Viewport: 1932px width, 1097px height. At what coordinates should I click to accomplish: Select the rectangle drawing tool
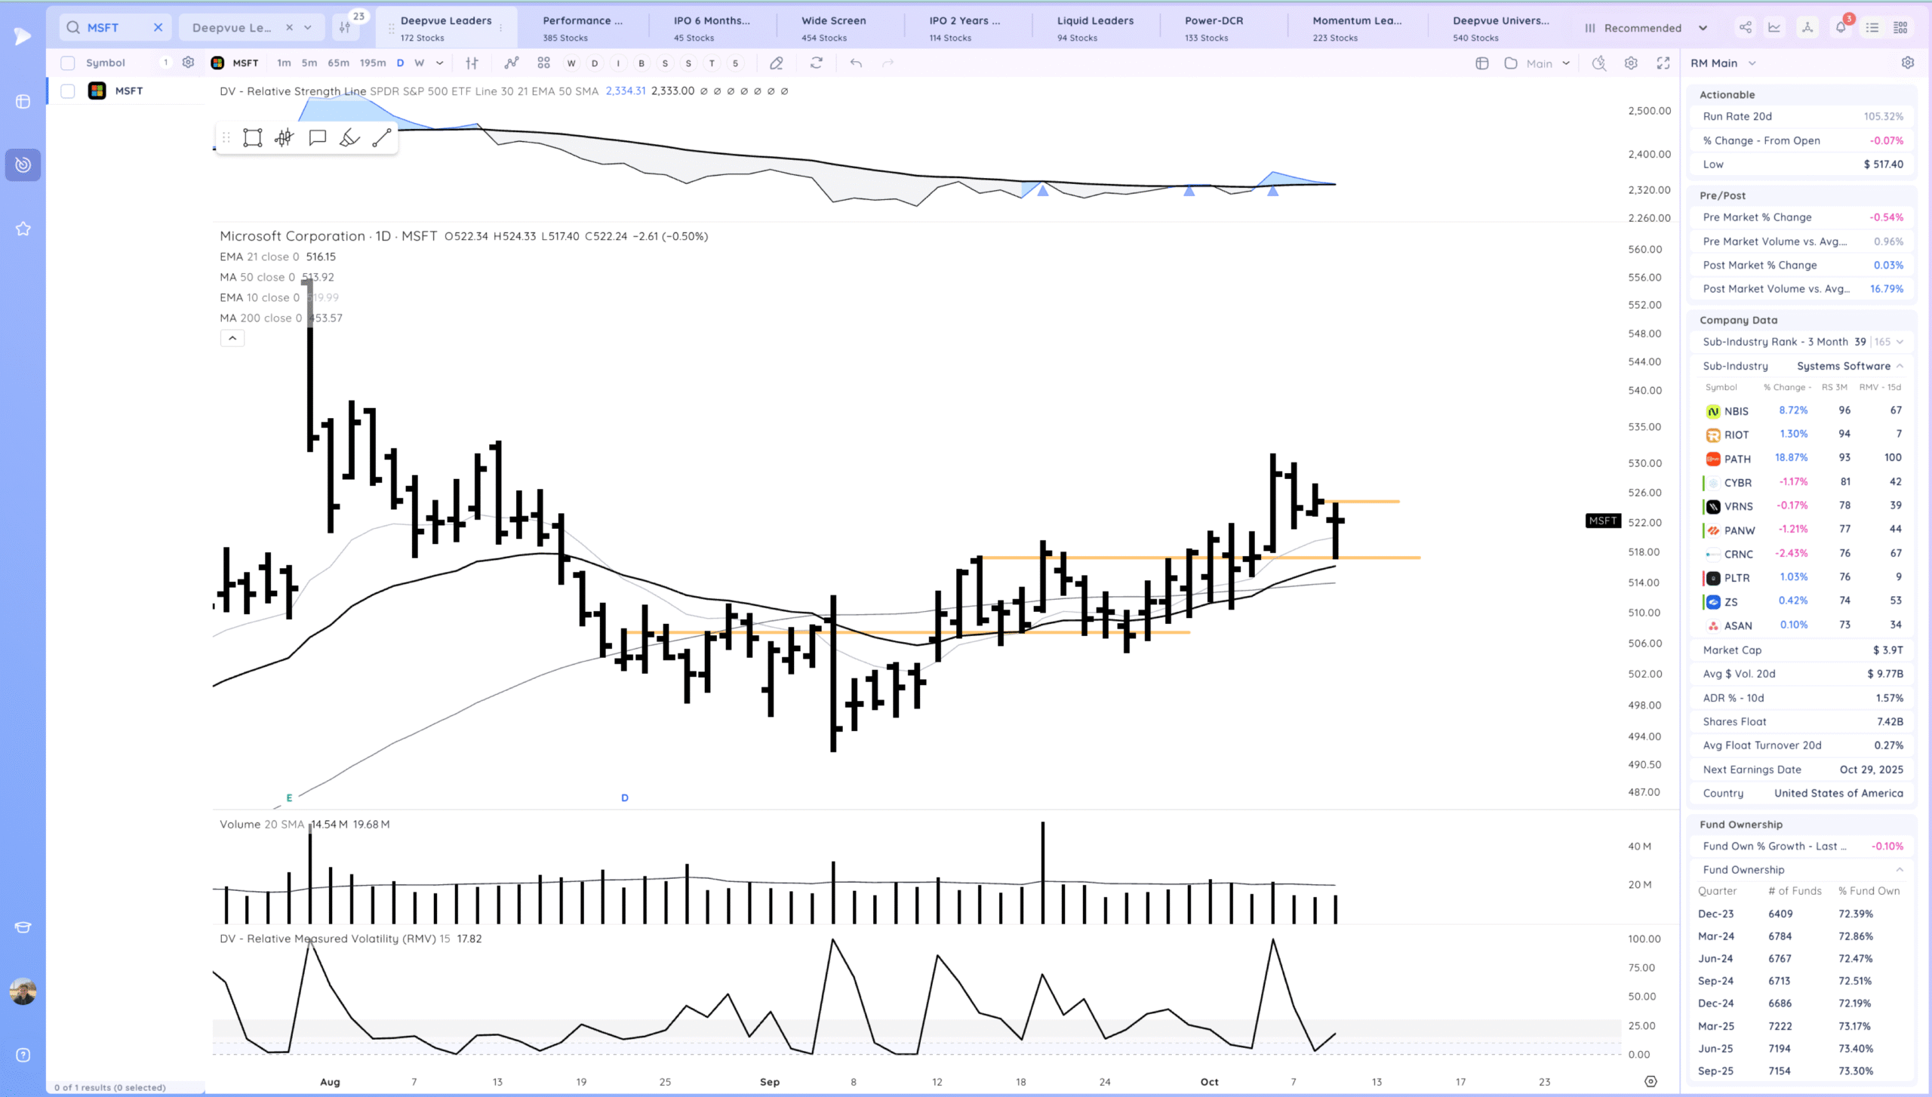click(x=252, y=137)
